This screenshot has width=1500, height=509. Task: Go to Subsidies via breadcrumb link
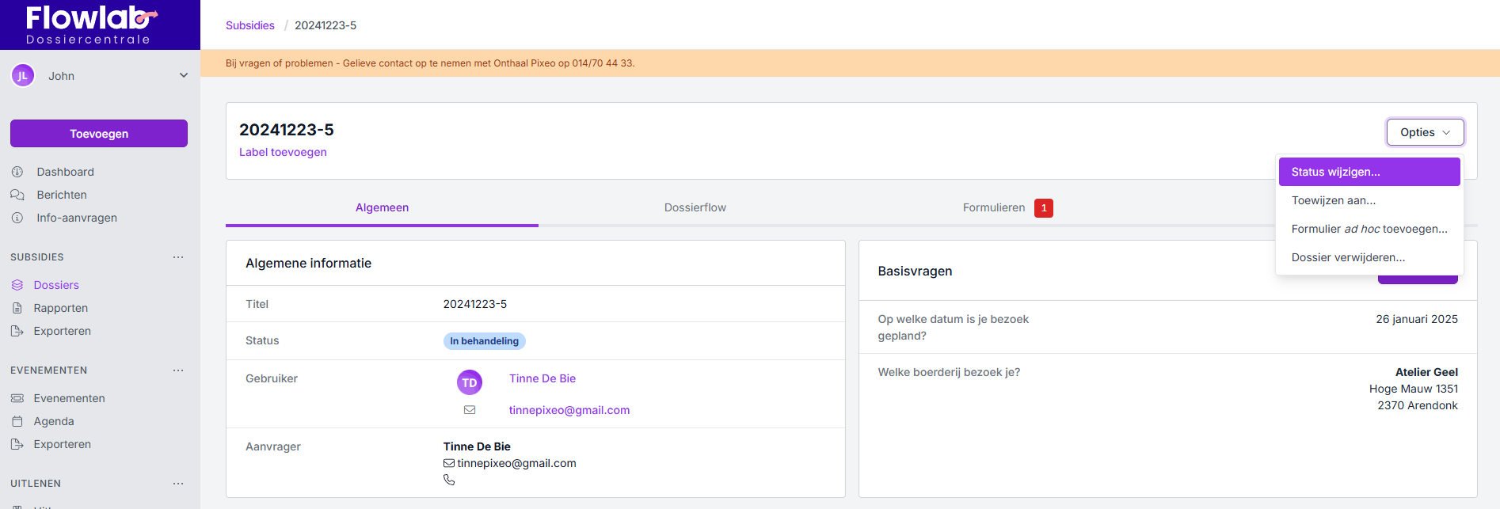point(249,25)
